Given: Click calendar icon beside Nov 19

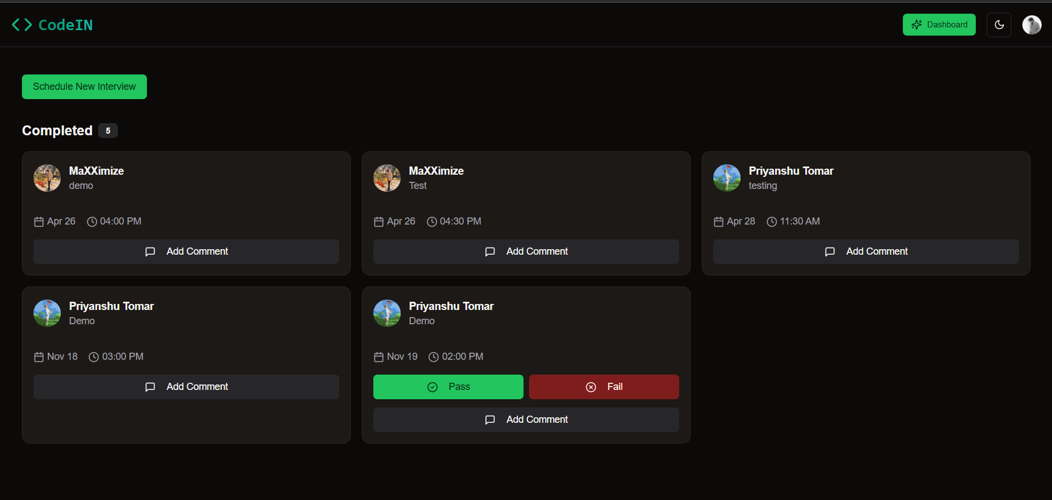Looking at the screenshot, I should click(x=379, y=357).
